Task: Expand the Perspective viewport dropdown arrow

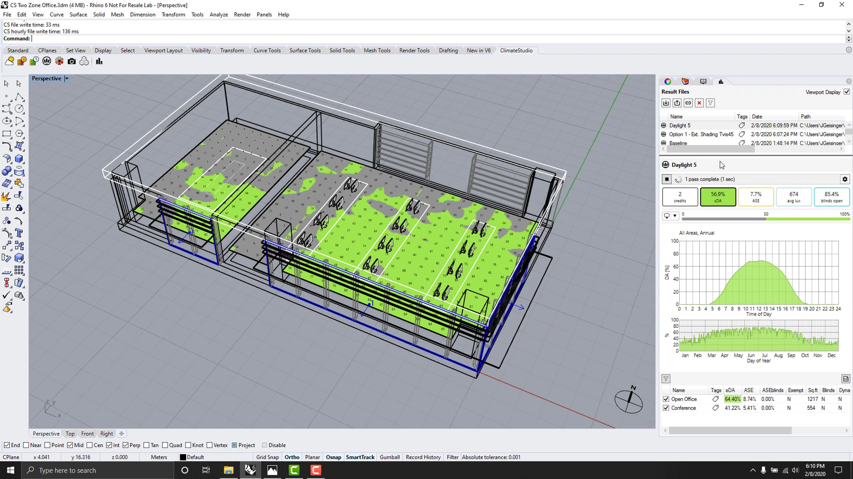Action: point(66,78)
